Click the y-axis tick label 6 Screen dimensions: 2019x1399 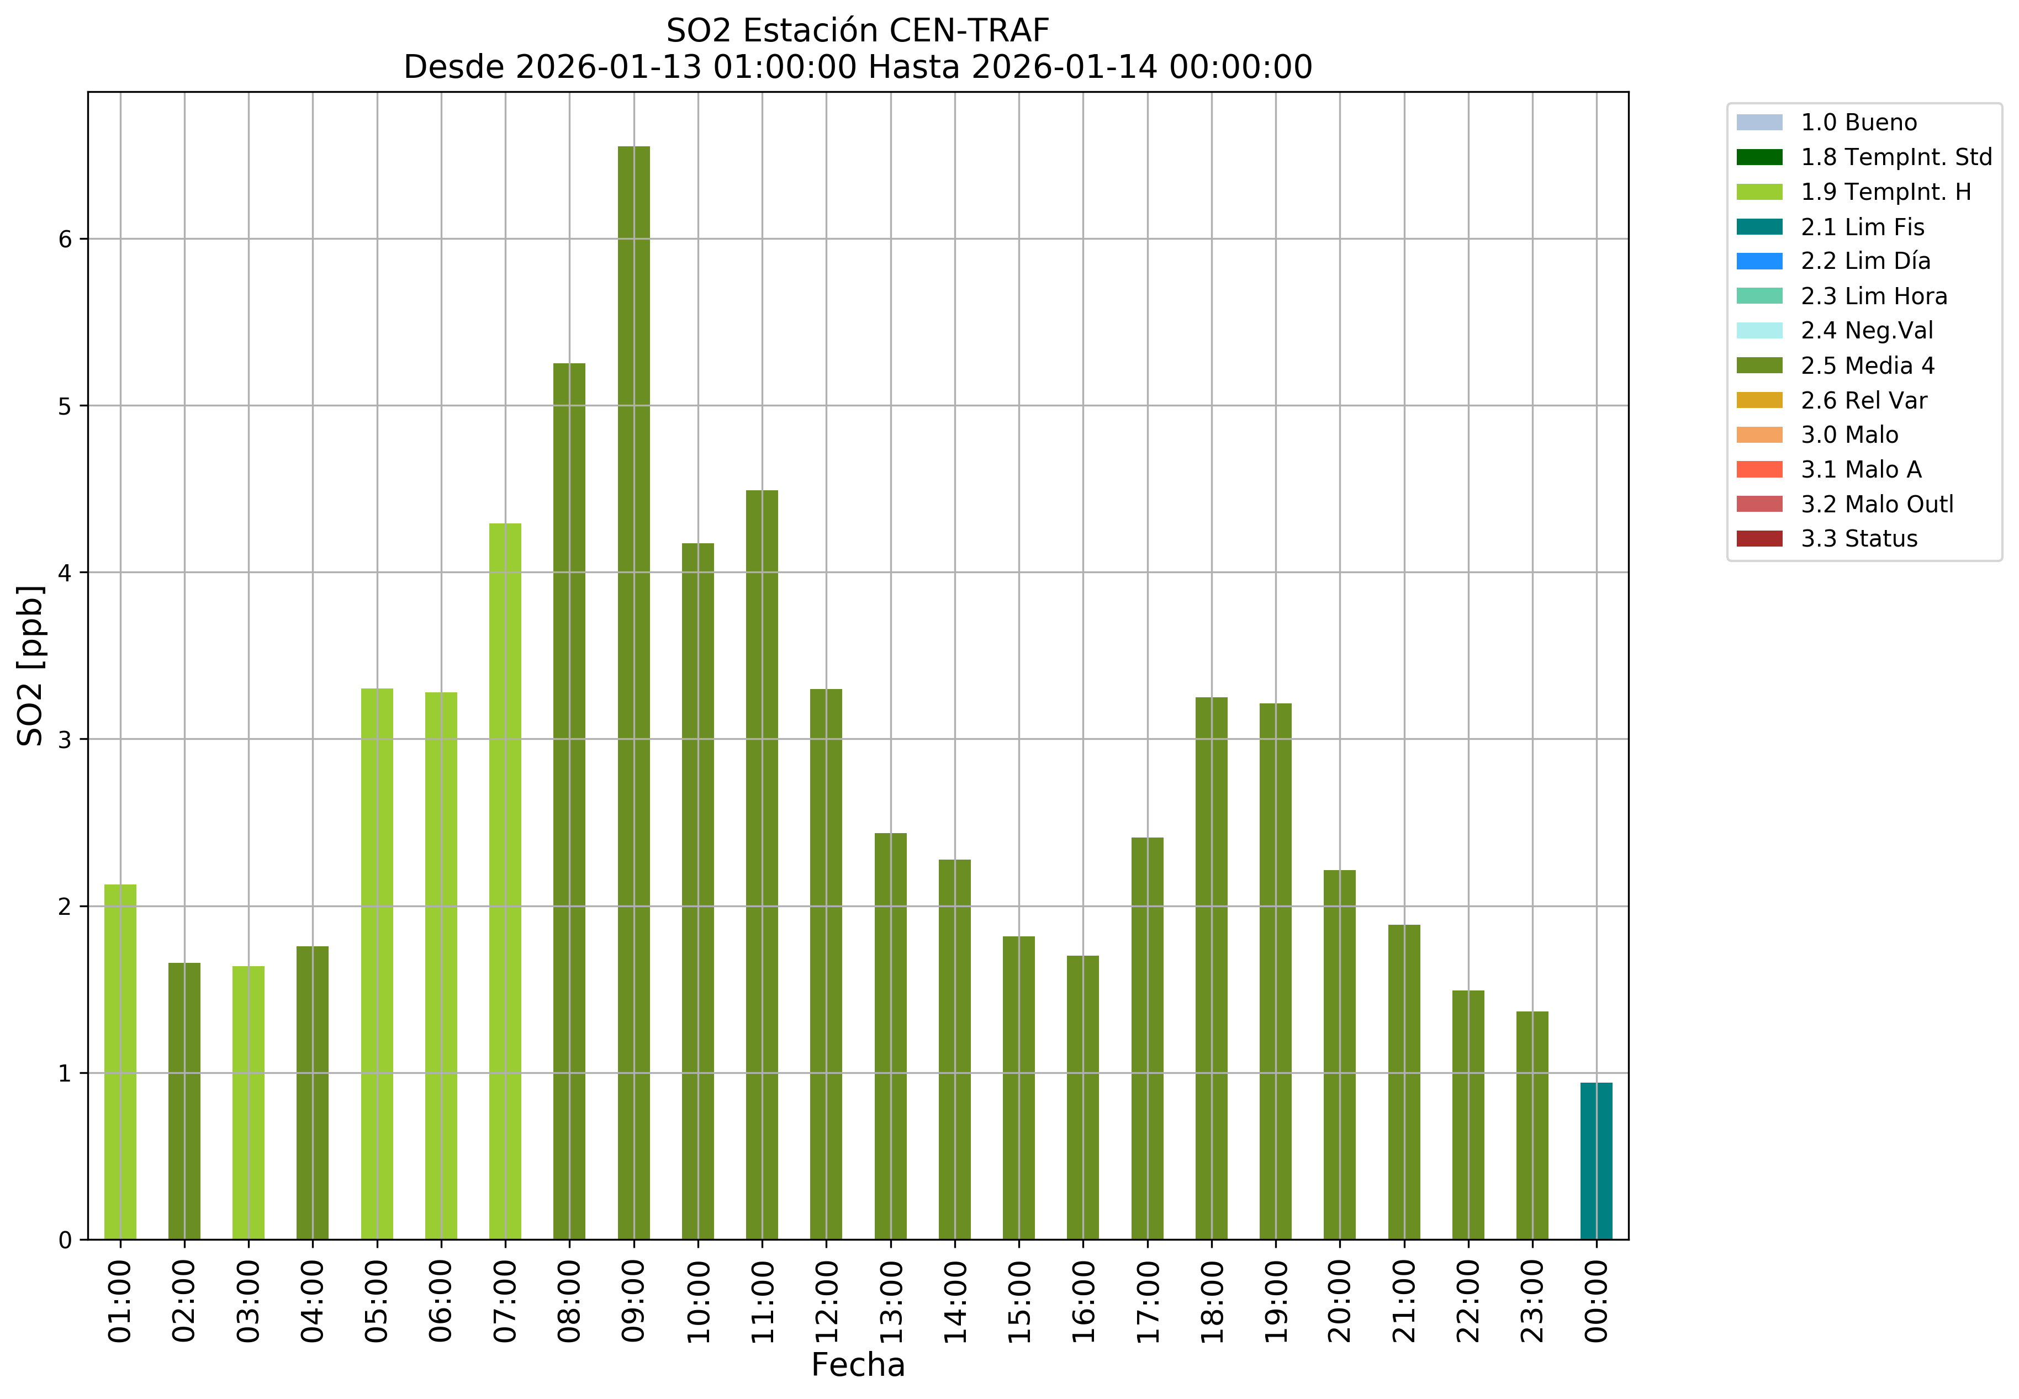(x=66, y=239)
